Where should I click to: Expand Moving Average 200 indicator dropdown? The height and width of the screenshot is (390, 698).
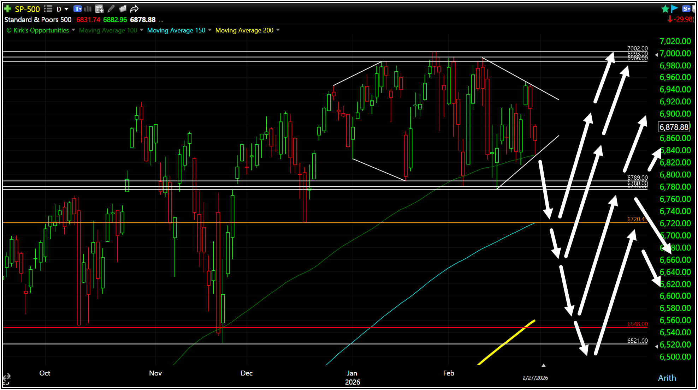tap(278, 30)
